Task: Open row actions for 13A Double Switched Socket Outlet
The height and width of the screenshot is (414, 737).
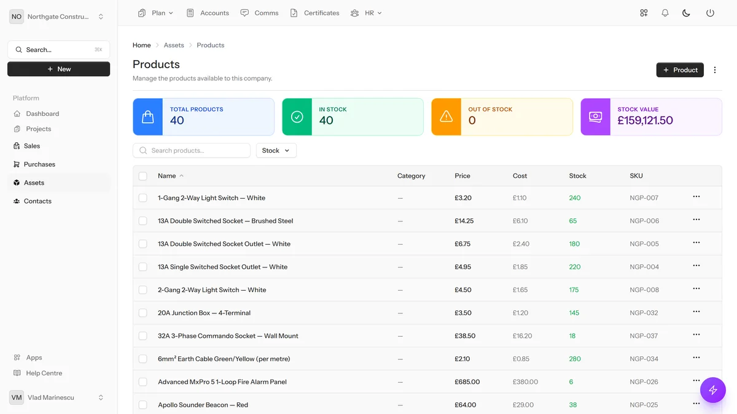Action: tap(696, 243)
